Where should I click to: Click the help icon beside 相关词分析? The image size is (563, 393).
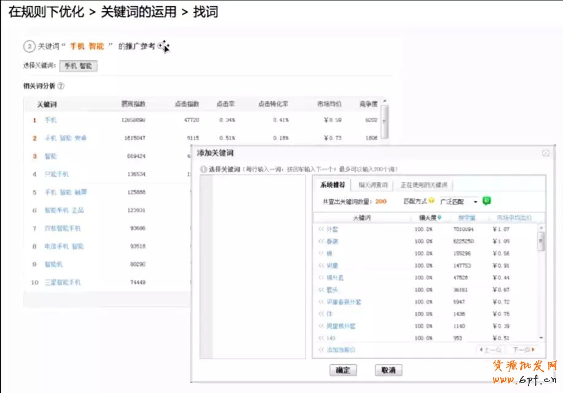tap(61, 87)
